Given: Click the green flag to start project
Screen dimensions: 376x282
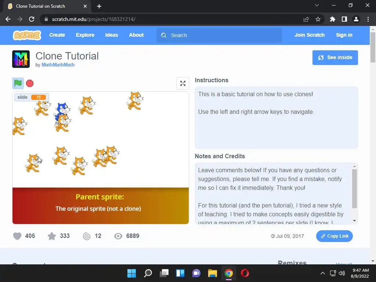Looking at the screenshot, I should pos(18,83).
